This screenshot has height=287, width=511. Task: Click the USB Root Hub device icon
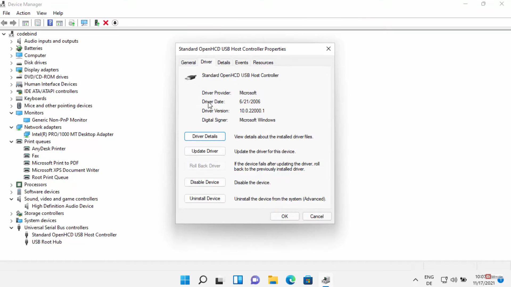26,242
